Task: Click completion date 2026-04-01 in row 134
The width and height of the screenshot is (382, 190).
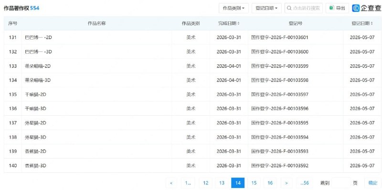Action: (229, 80)
